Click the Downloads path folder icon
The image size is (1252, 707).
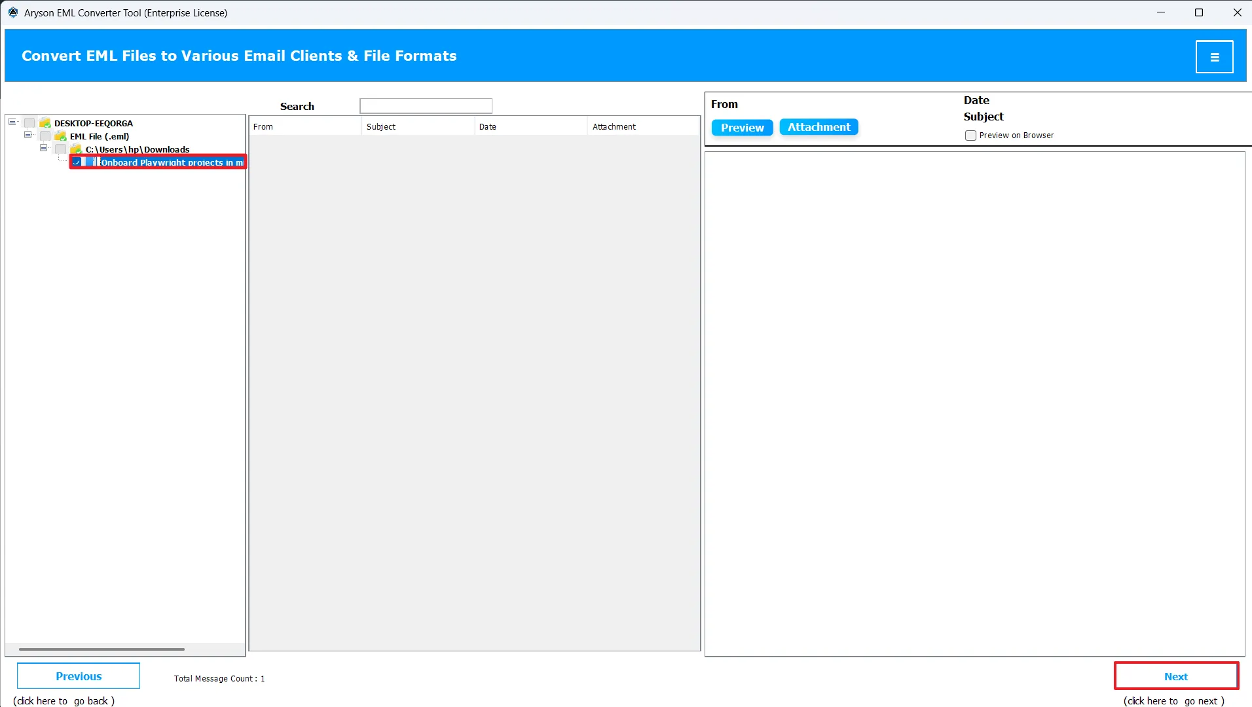(77, 149)
